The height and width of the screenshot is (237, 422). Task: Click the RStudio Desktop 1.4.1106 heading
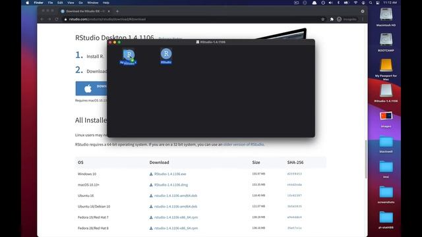coord(114,38)
